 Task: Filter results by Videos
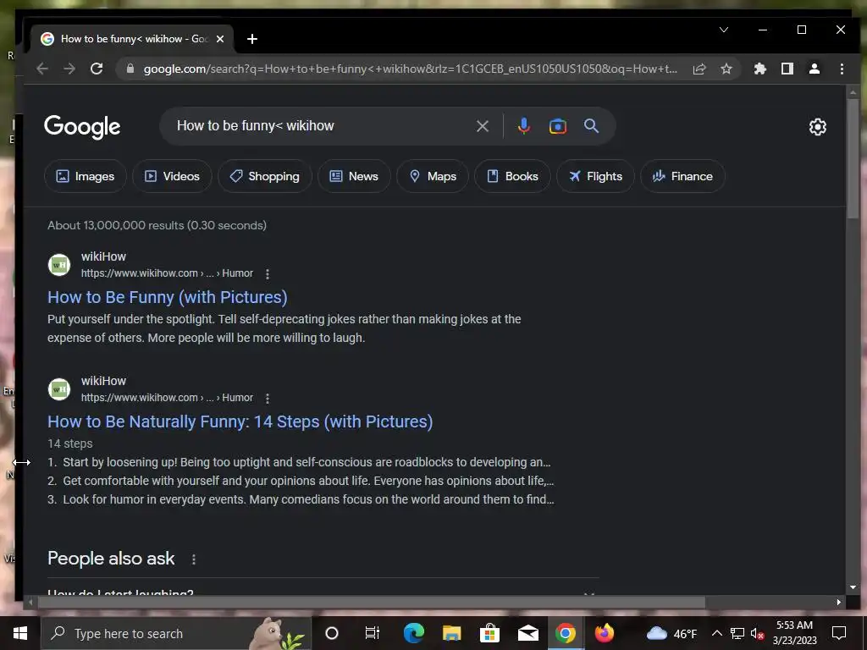pos(172,176)
